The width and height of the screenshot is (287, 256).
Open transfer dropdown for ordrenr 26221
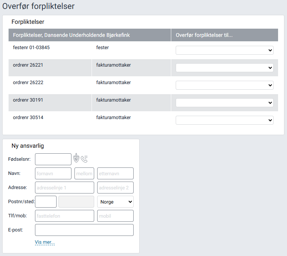[224, 68]
